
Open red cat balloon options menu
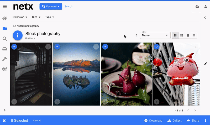click(196, 47)
